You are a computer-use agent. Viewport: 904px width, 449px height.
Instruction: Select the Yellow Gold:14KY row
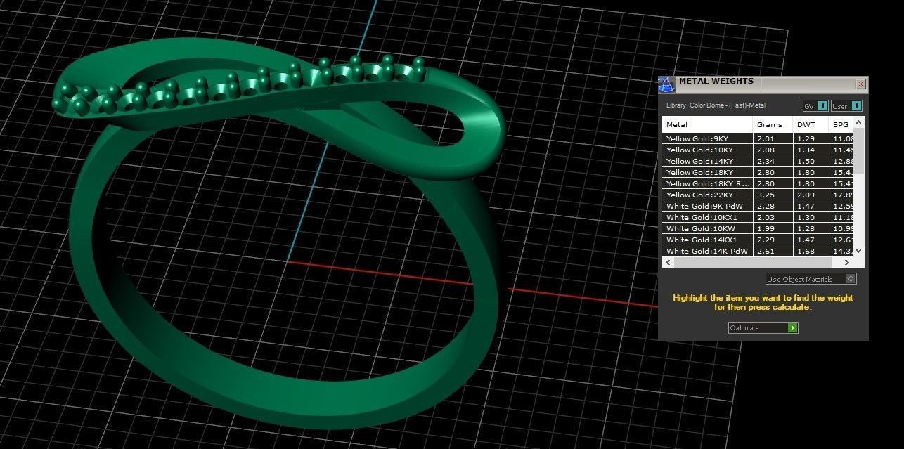[758, 161]
